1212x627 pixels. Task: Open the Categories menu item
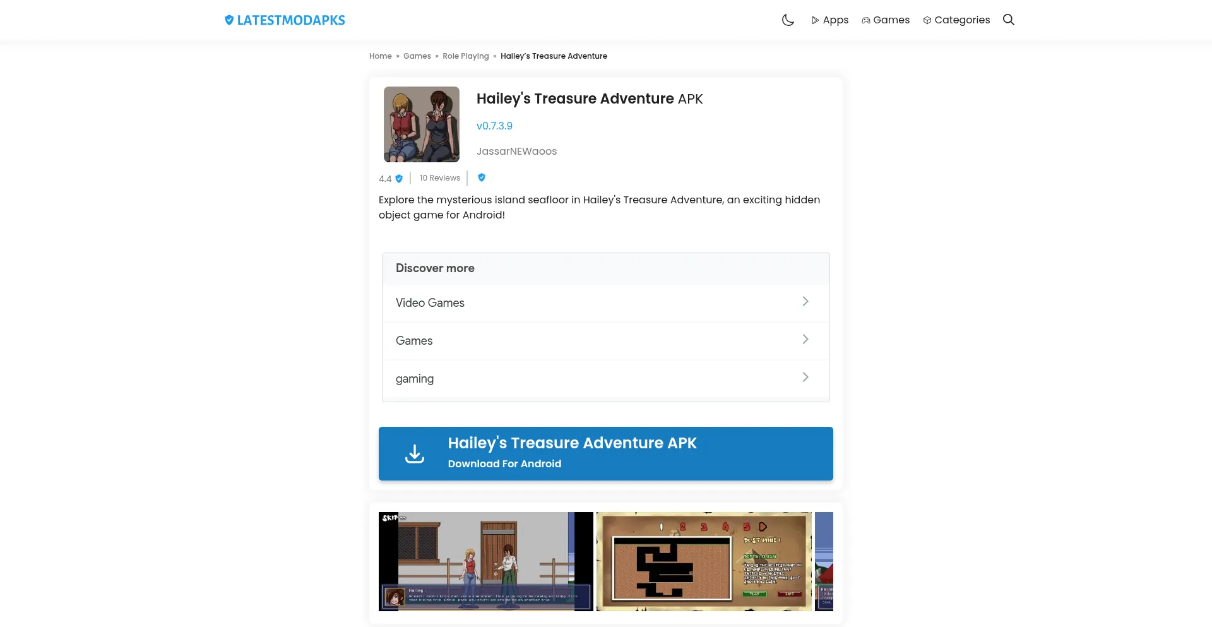pyautogui.click(x=956, y=20)
